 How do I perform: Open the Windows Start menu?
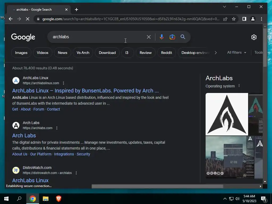[x=6, y=199]
